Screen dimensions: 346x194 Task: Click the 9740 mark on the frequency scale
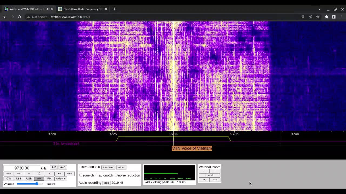click(295, 134)
